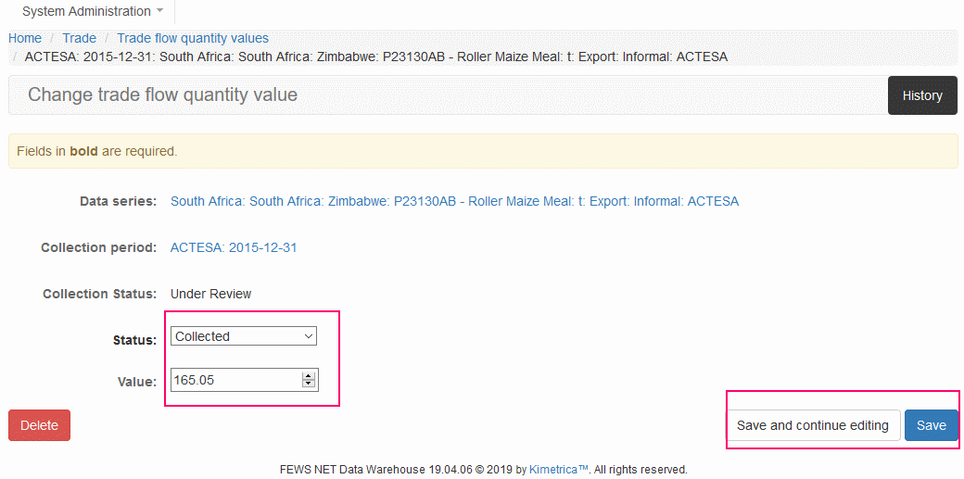Click the History button
Screen dimensions: 964x479
point(921,95)
